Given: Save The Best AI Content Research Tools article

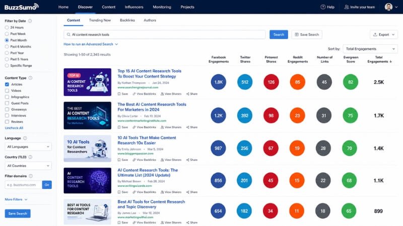Looking at the screenshot, I should coord(123,127).
